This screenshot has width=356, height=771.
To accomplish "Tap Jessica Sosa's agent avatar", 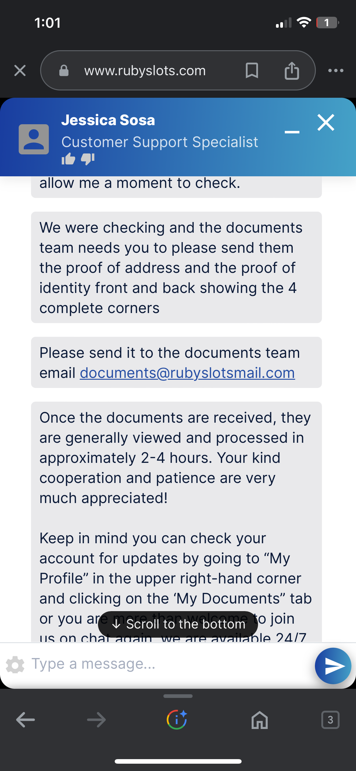I will pos(34,139).
